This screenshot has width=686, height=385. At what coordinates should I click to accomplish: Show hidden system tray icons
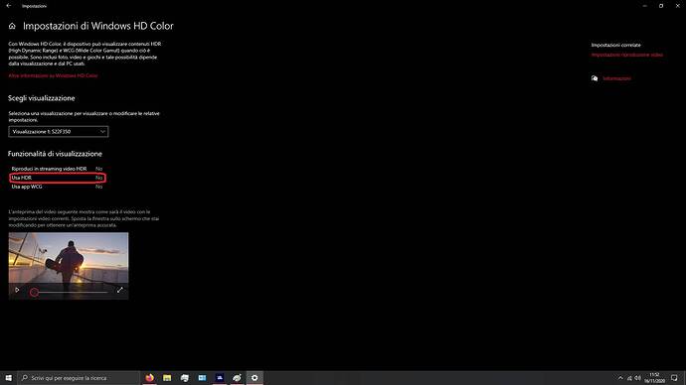point(620,378)
